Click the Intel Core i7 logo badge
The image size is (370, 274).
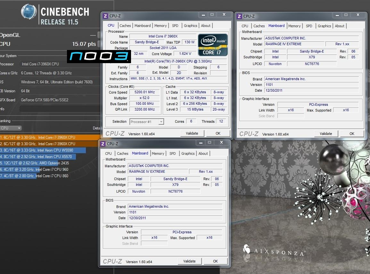(x=213, y=45)
